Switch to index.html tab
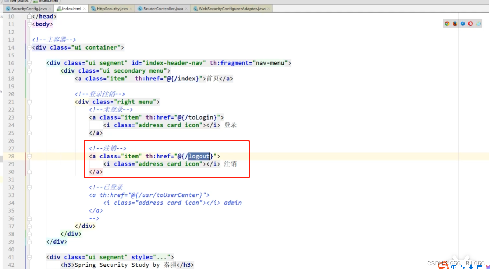Screen dimensions: 490x269 [x=71, y=9]
